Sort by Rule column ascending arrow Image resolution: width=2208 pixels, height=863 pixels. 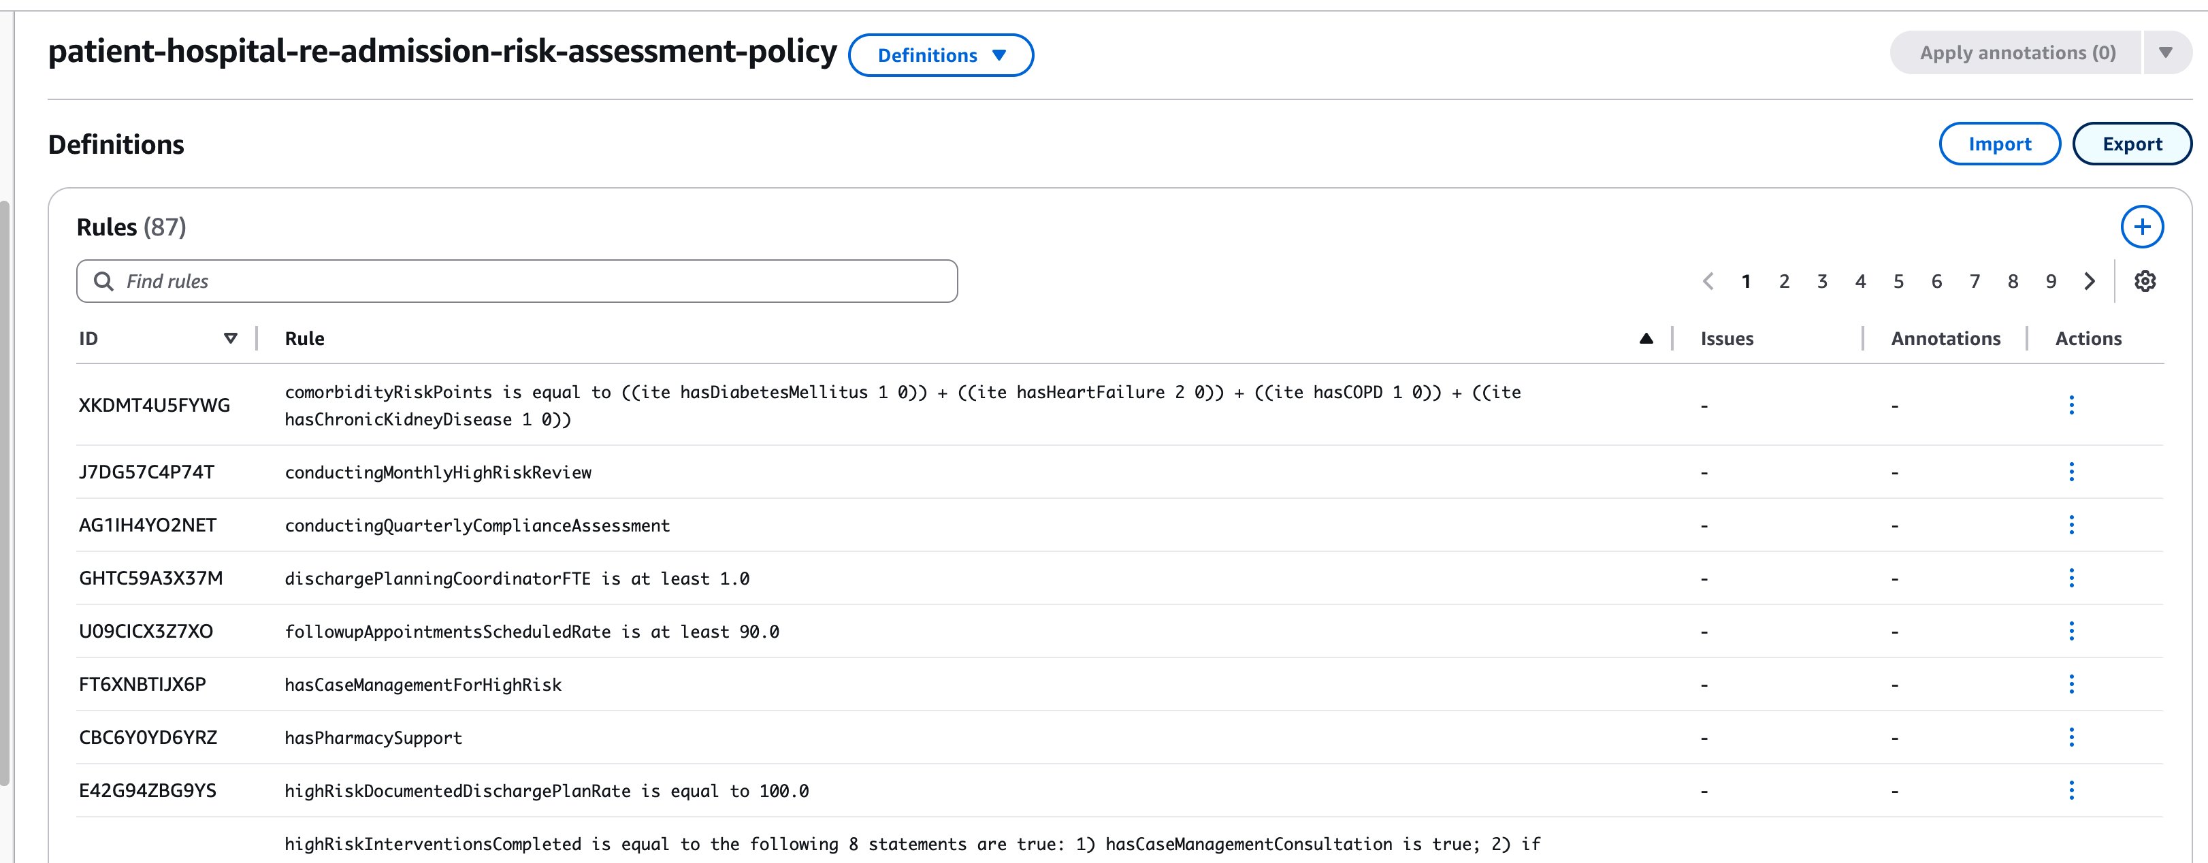point(1646,338)
